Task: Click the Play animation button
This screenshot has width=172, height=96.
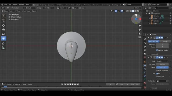Action: (73, 84)
